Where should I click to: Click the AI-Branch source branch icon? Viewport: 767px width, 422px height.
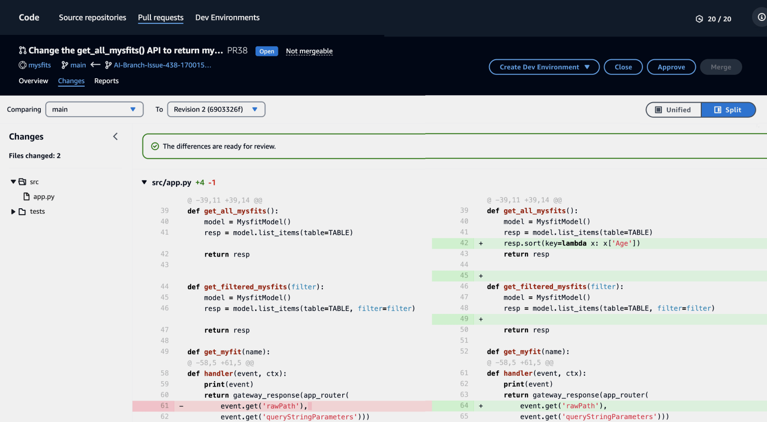pos(109,65)
